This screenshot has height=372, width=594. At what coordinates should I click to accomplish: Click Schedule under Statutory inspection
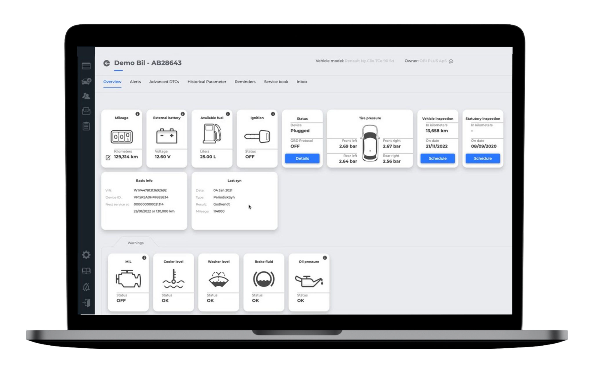click(483, 158)
